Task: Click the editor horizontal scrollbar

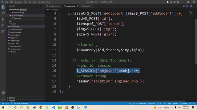Action: pyautogui.click(x=123, y=101)
